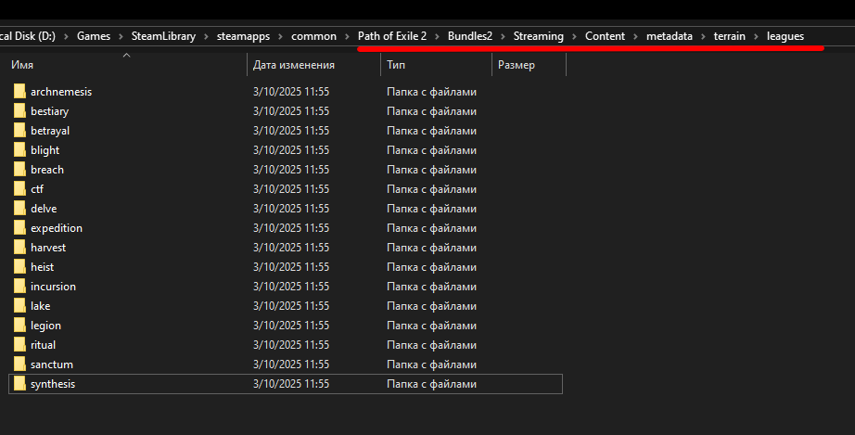Screen dimensions: 855x435
Task: Click the synthesis row modified date
Action: (x=291, y=384)
